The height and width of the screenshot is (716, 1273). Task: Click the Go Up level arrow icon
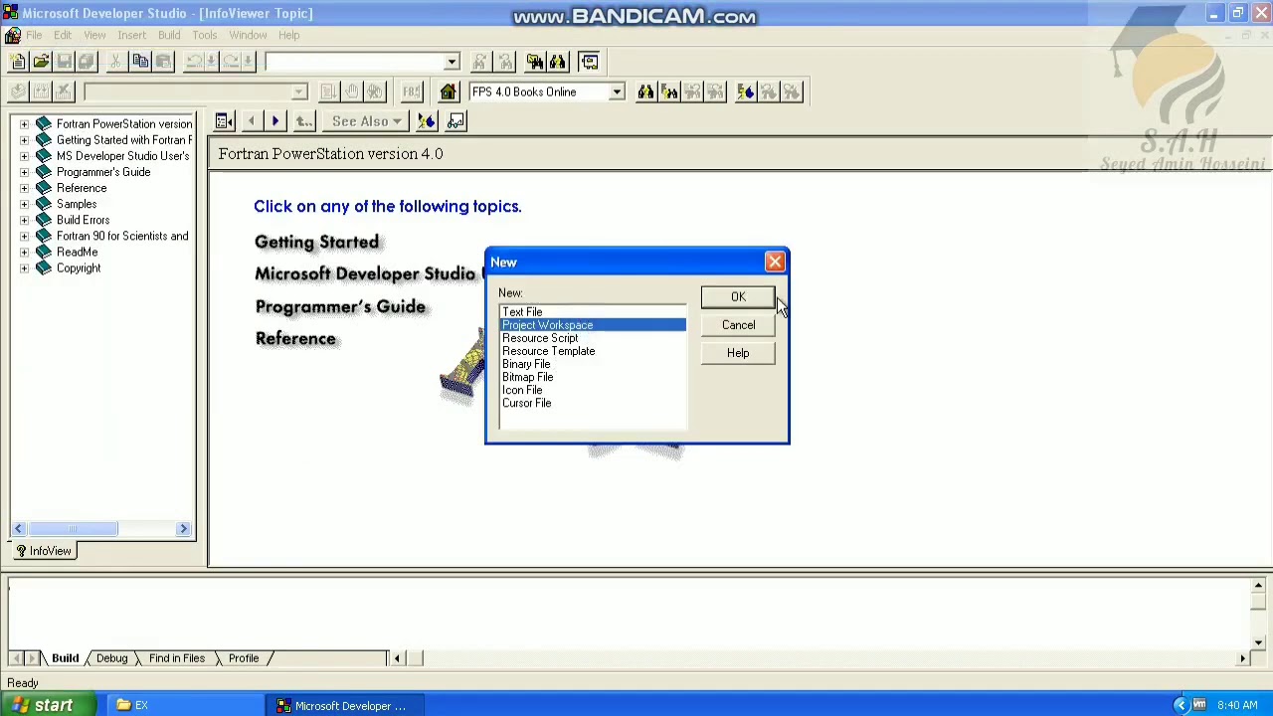click(304, 121)
